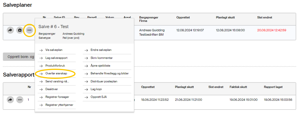Click the share arrow icon in Salverapport row
This screenshot has height=117, width=297.
10,100
